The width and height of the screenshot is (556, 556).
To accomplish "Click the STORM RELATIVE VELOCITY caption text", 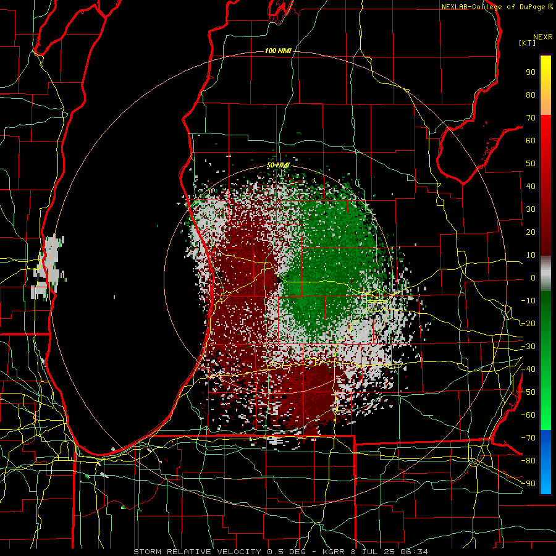I will [198, 552].
